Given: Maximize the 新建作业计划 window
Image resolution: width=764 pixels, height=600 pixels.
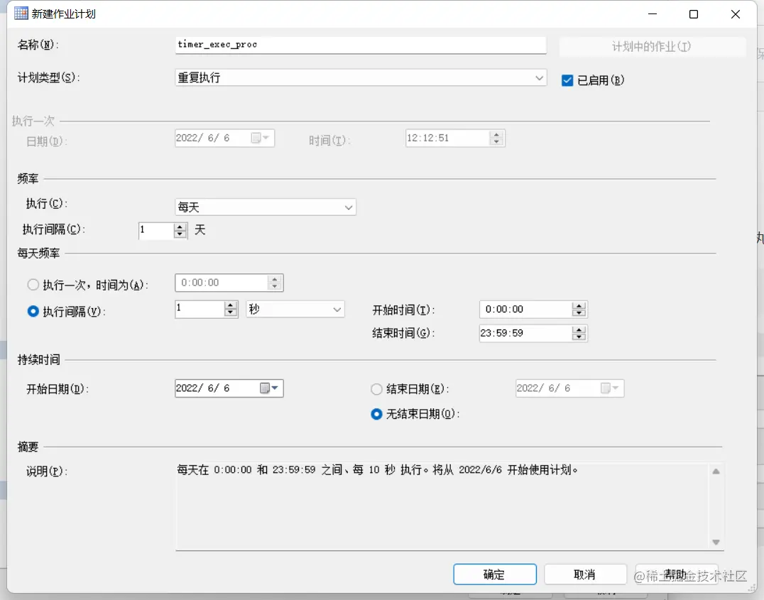Looking at the screenshot, I should [x=693, y=14].
